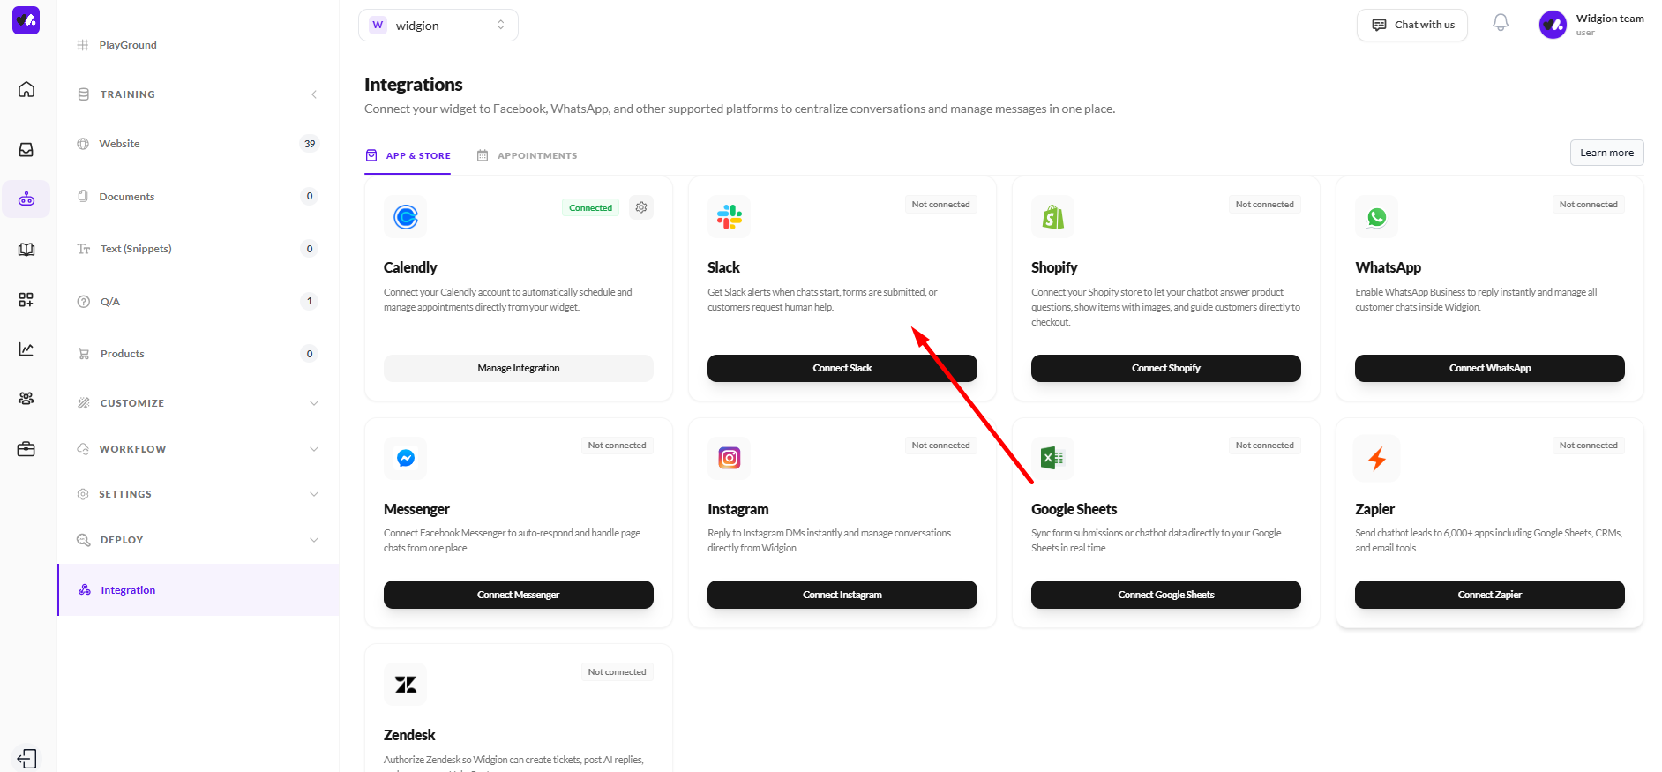Open the widgion workspace selector dropdown

(438, 26)
